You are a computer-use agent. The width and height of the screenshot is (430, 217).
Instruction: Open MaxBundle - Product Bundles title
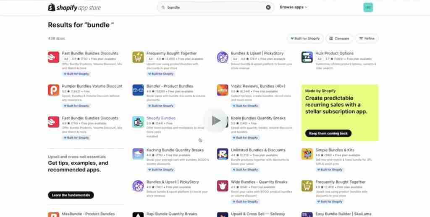88,214
